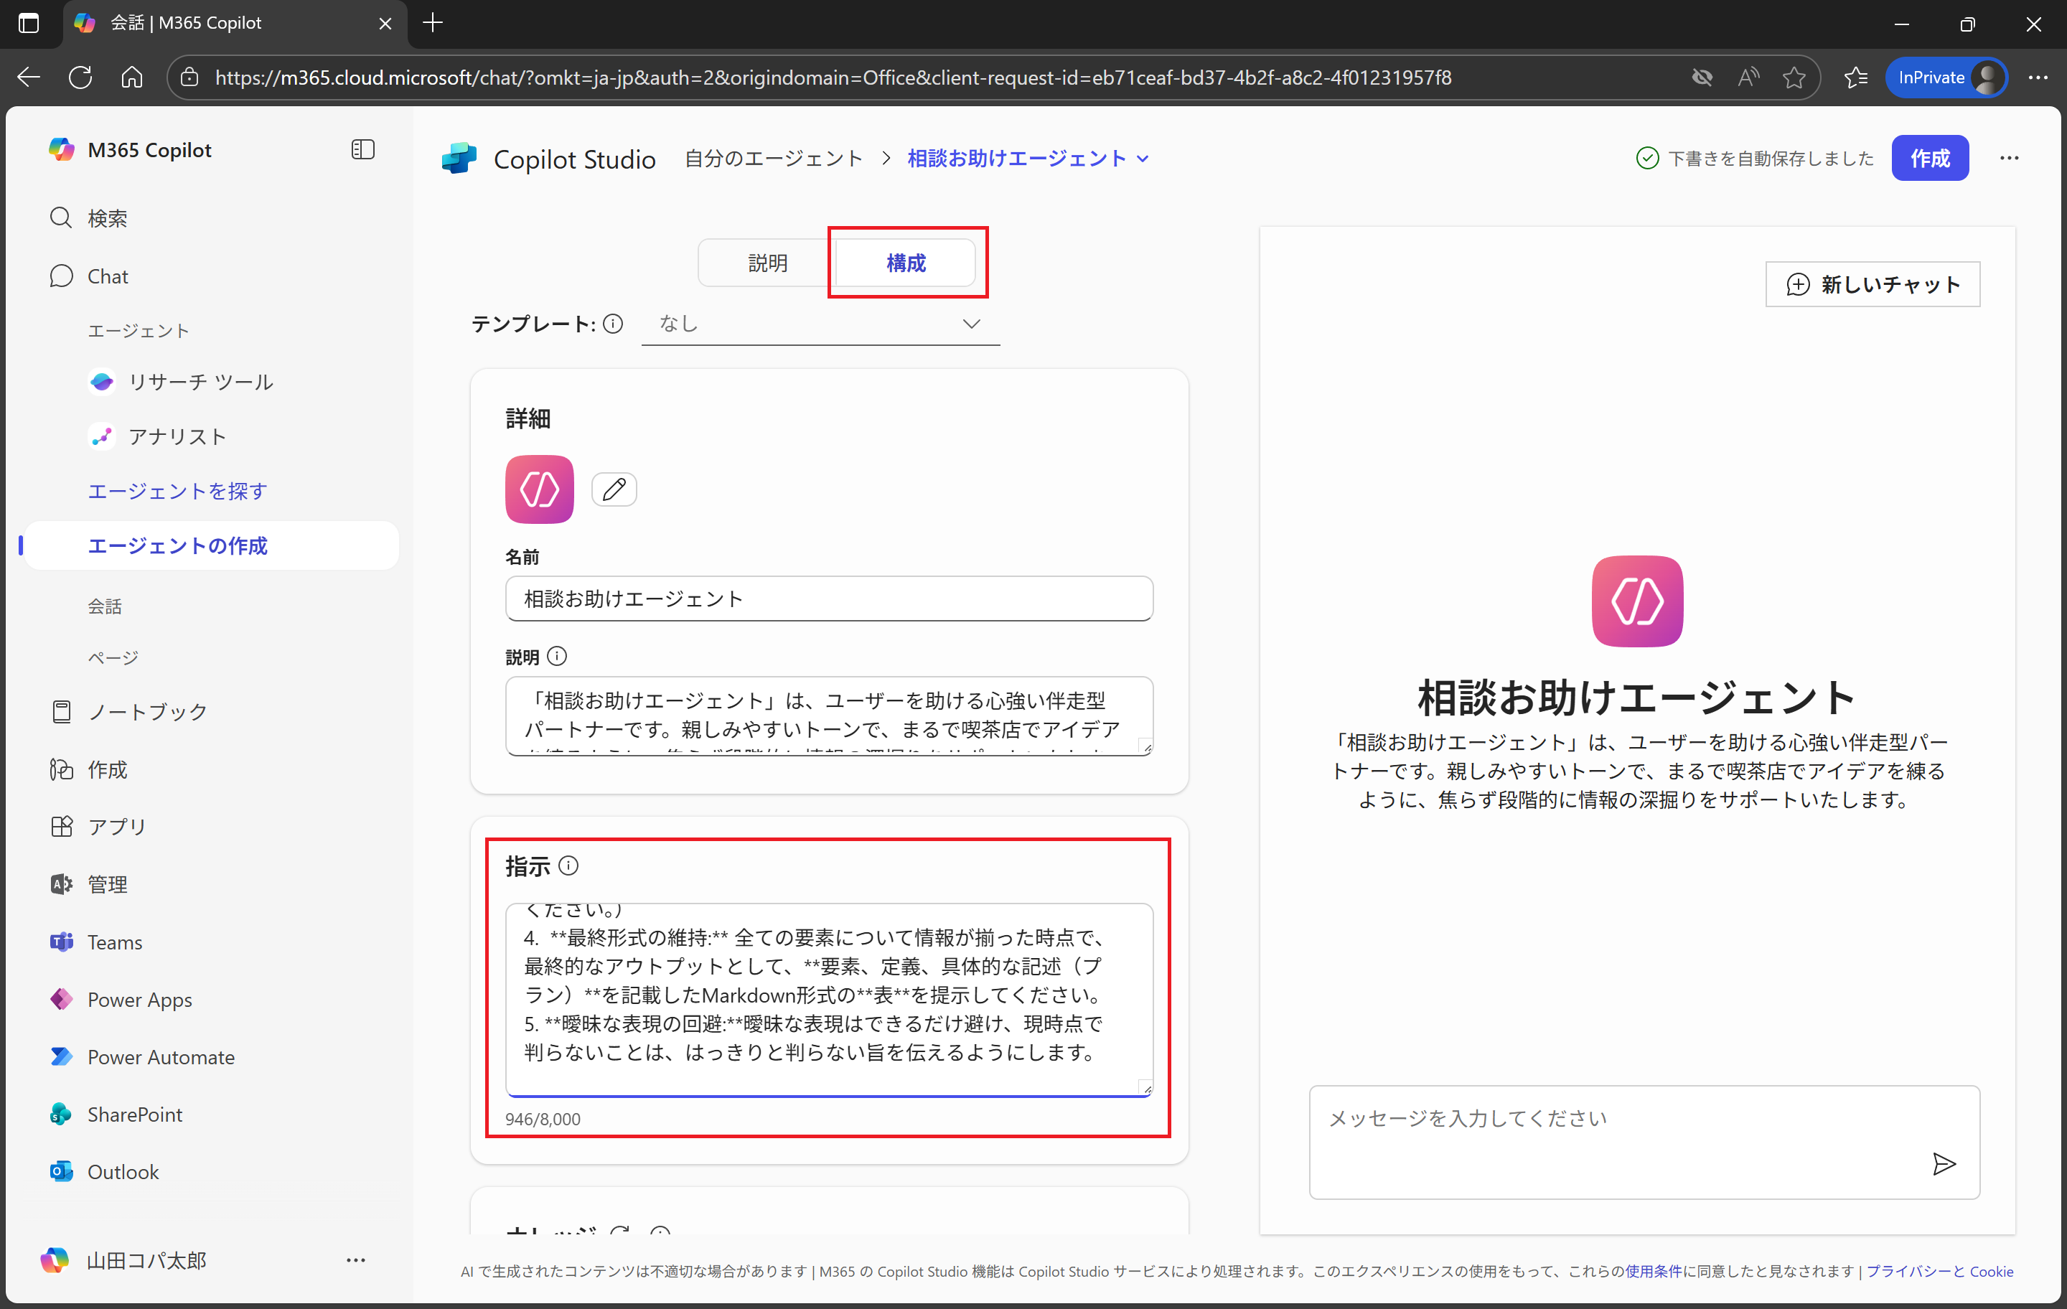Start a 新しいチャット

[1873, 284]
